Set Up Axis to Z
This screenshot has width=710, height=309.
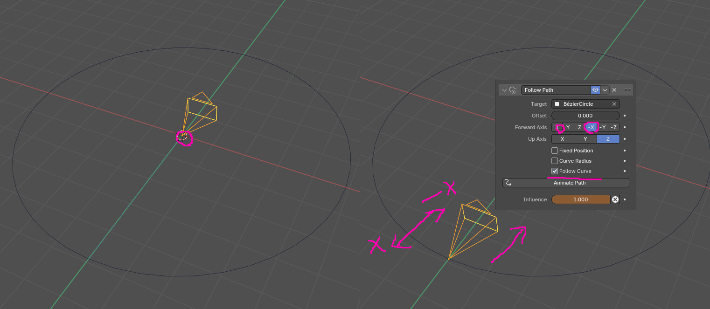tap(608, 139)
